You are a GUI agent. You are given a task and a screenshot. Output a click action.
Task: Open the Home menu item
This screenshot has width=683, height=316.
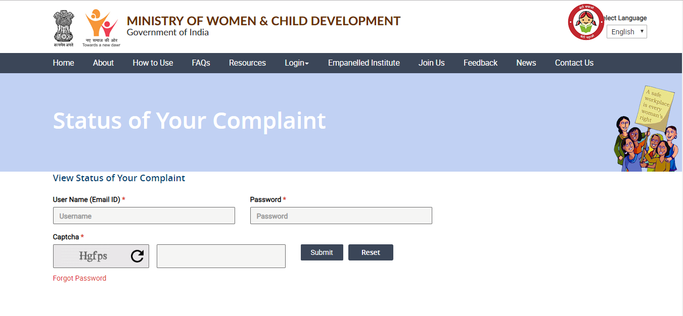[x=63, y=63]
